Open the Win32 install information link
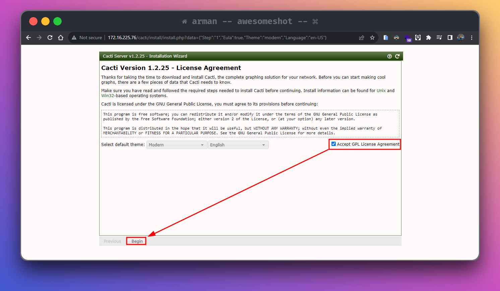 [108, 96]
